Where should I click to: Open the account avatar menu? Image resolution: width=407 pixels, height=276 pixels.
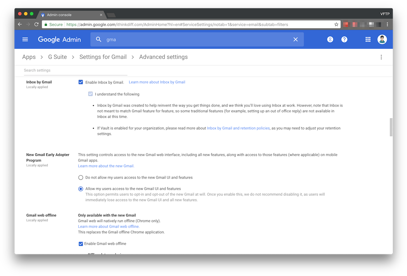coord(382,39)
